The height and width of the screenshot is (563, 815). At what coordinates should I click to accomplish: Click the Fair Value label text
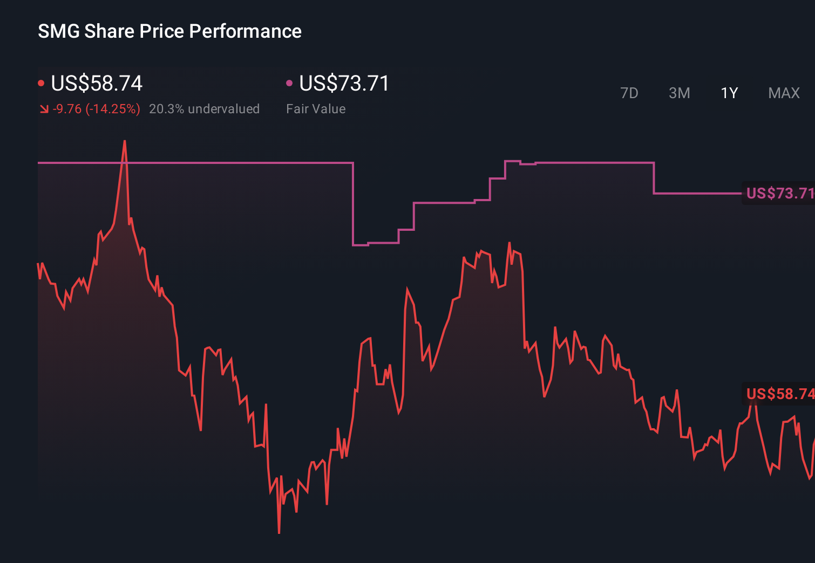[x=316, y=109]
